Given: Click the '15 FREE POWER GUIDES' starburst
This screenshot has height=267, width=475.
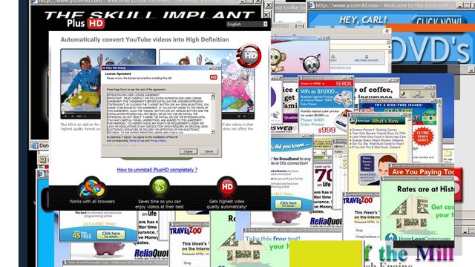Looking at the screenshot, I should pos(423,136).
